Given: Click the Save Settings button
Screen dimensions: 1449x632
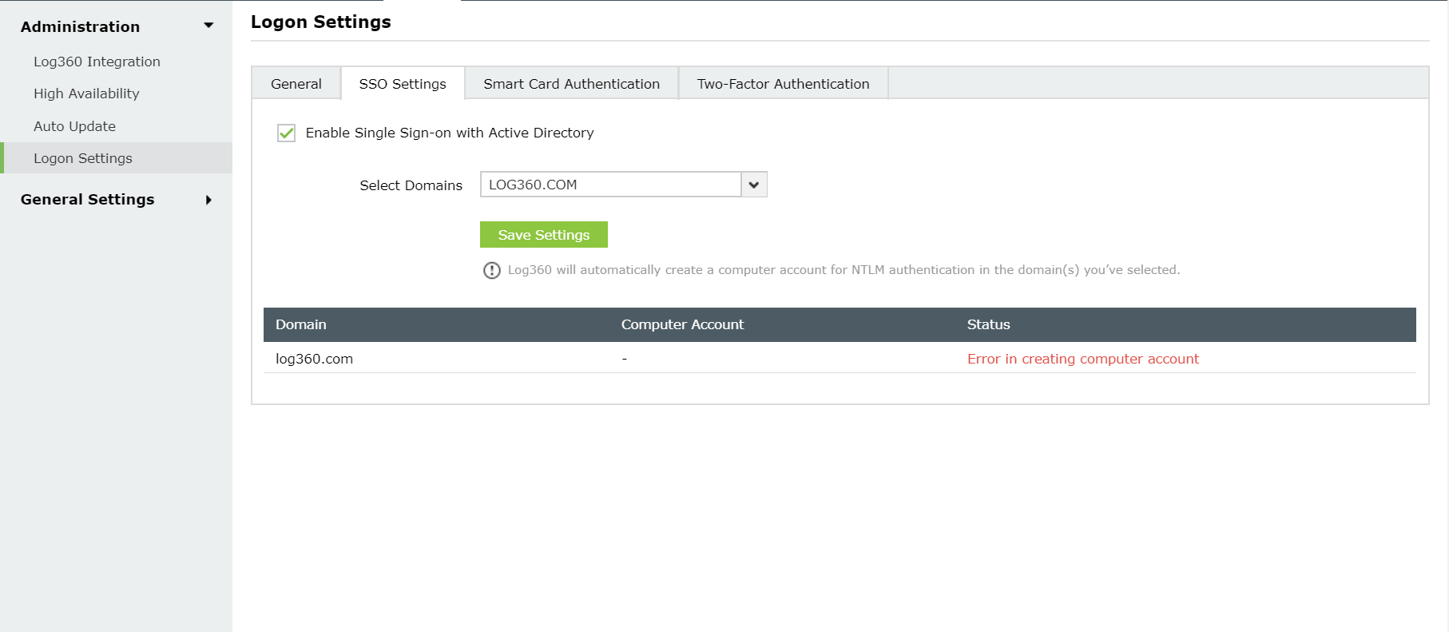Looking at the screenshot, I should [544, 235].
